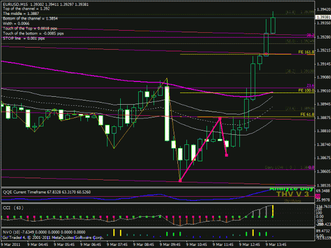Click the '9 Mar 07:45' time label
This screenshot has width=331, height=248.
point(117,245)
